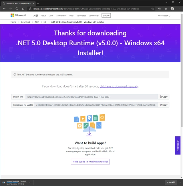
Task: Open download item options ellipsis
Action: tap(30, 182)
